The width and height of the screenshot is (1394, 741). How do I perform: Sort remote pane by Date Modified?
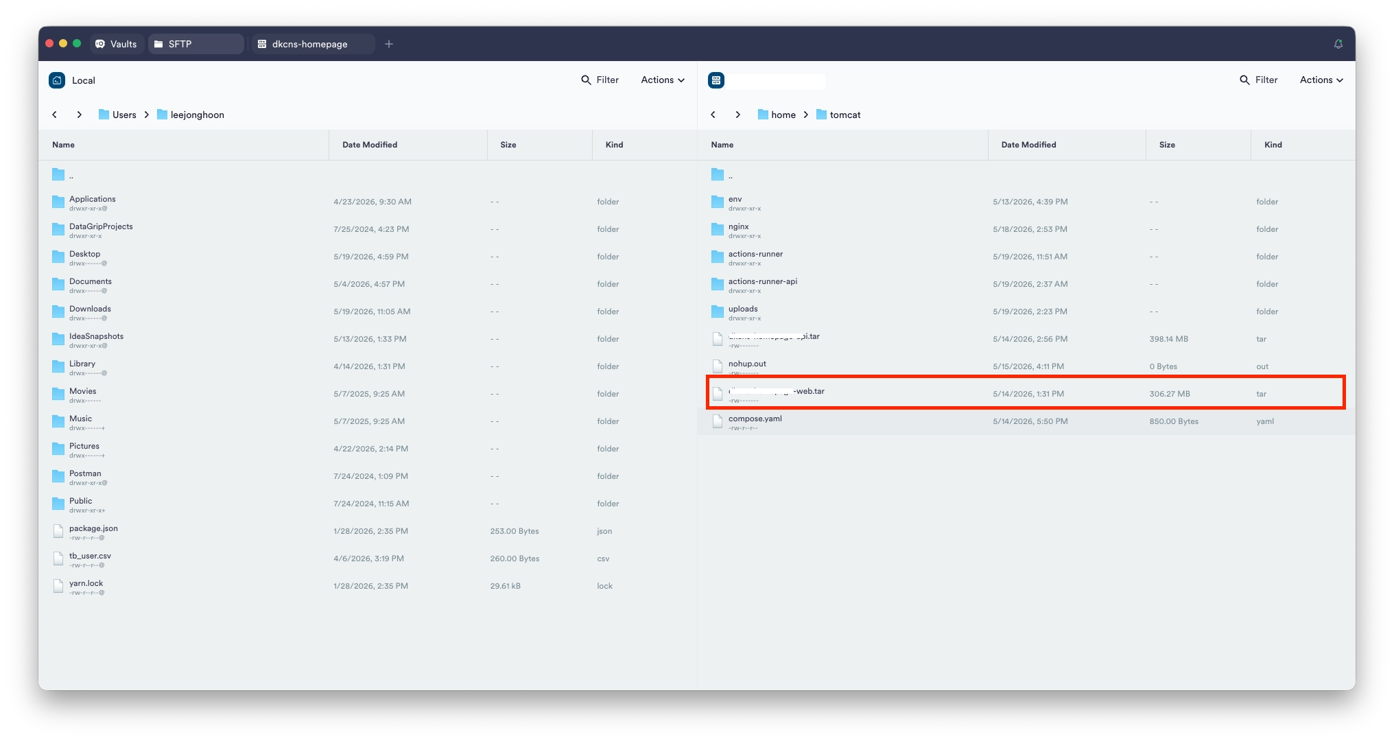1067,145
